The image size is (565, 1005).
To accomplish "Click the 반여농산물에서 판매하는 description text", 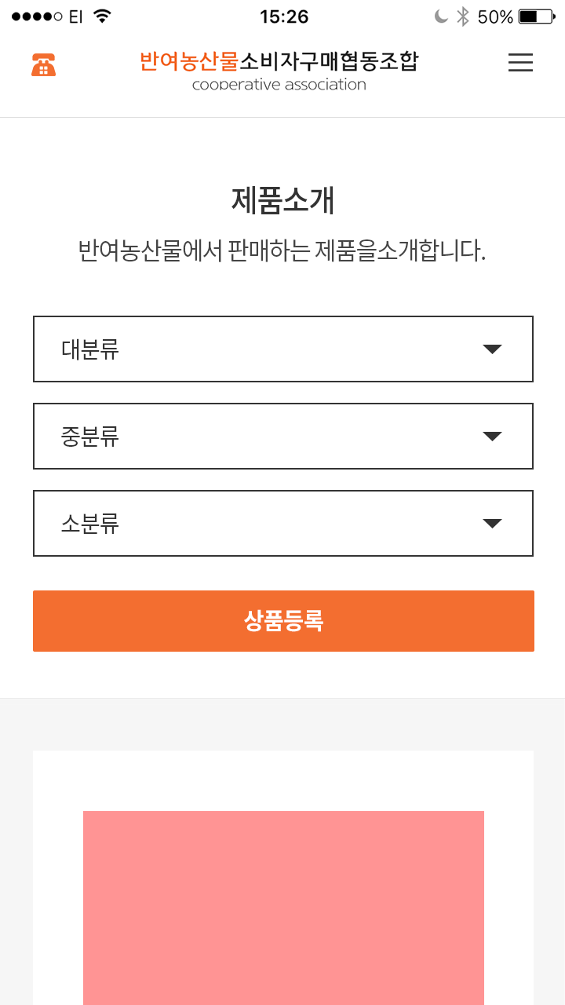I will tap(282, 251).
